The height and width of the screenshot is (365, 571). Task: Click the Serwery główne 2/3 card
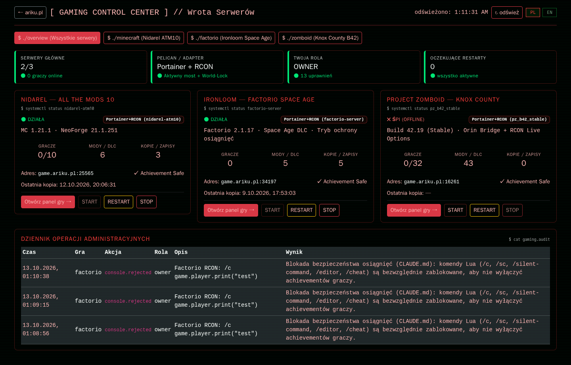click(x=80, y=67)
